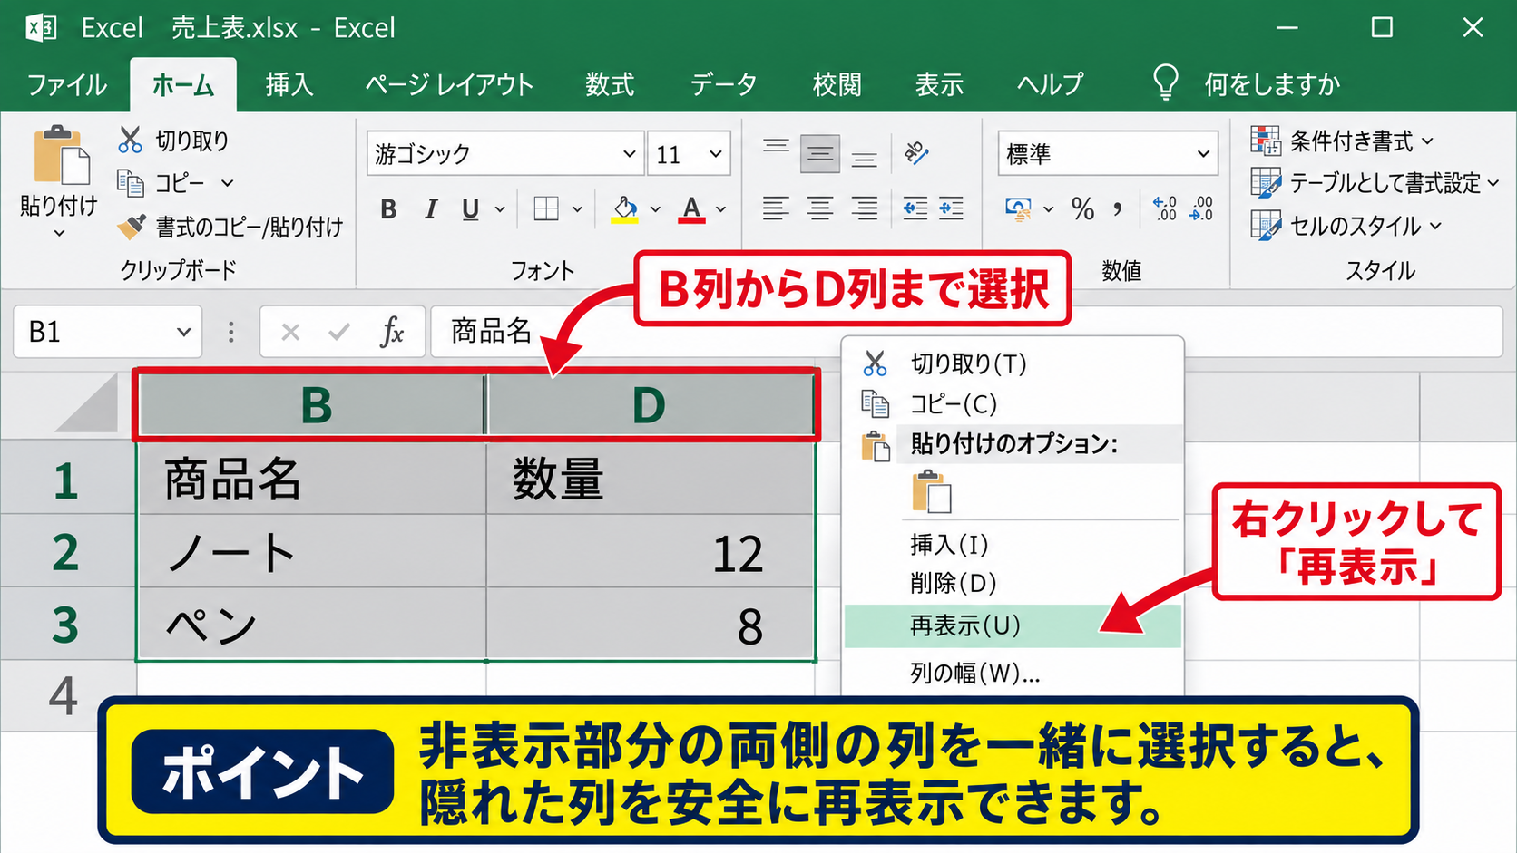Choose 再表示(U) from context menu
1517x853 pixels.
(x=1013, y=625)
